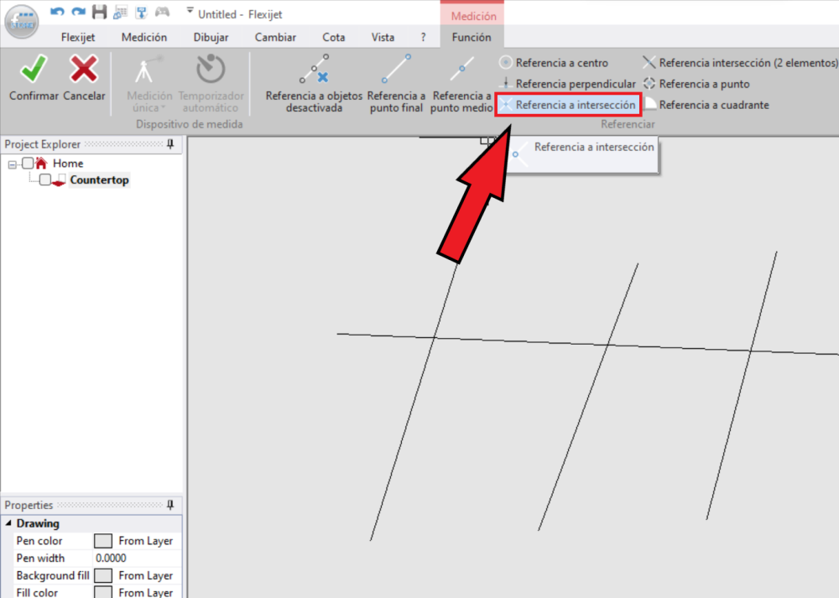
Task: Click the Pen color swatch
Action: click(102, 541)
